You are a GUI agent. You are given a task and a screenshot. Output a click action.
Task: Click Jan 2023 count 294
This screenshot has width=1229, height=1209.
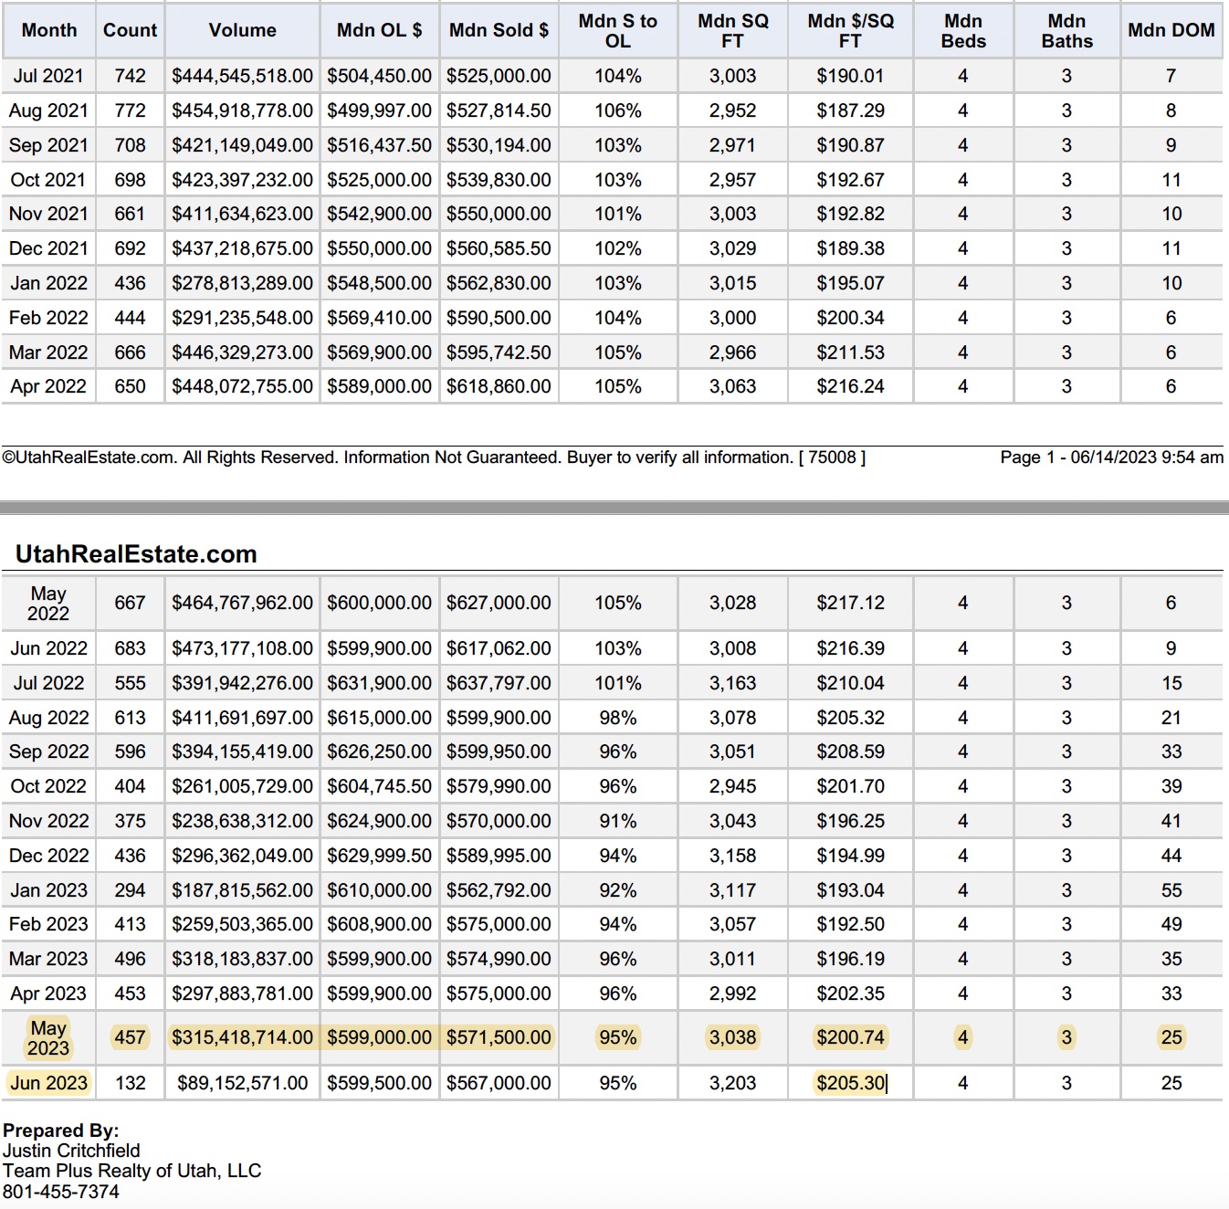(x=130, y=890)
